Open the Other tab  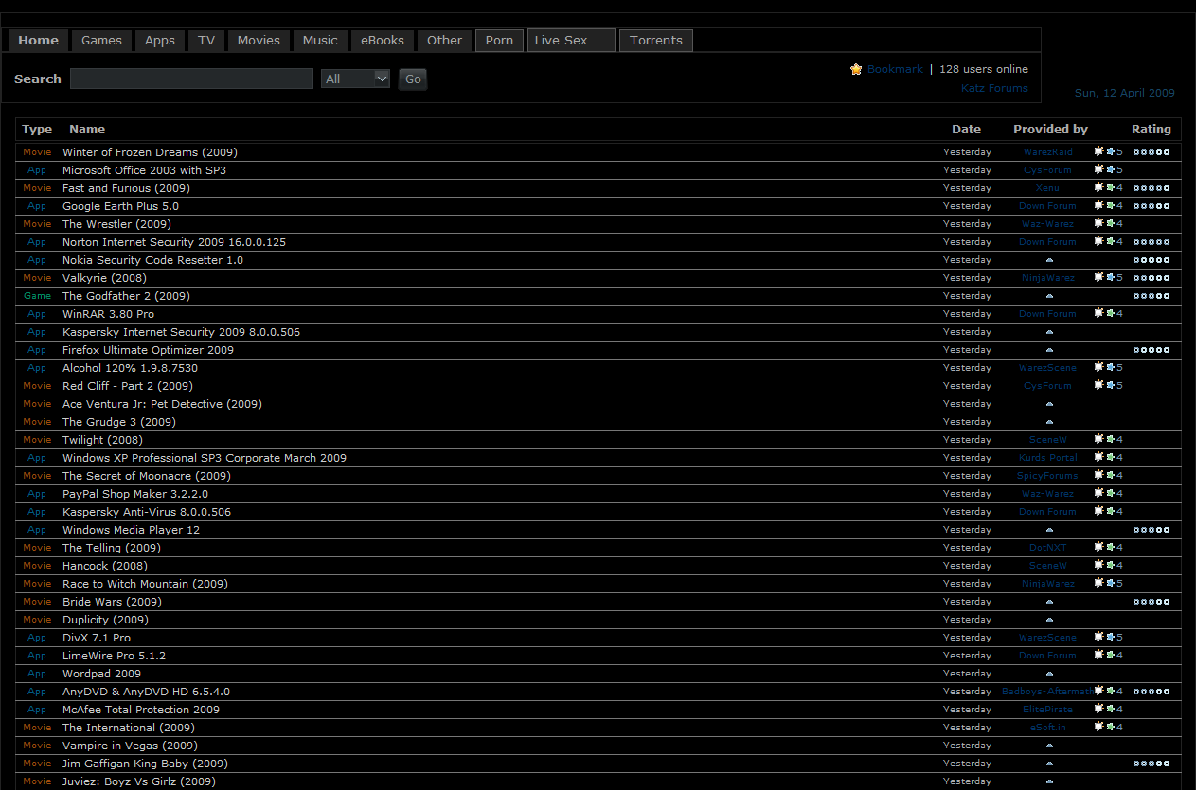[x=444, y=40]
